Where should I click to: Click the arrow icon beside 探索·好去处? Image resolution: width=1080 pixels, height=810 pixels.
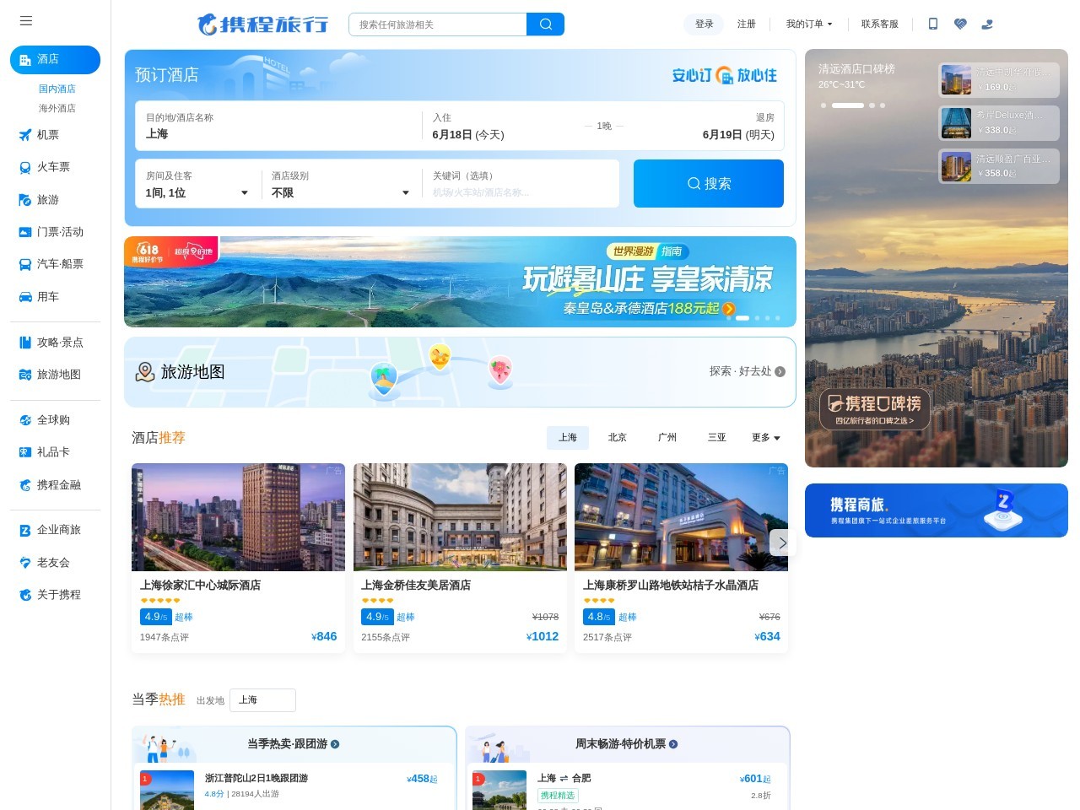pos(780,372)
